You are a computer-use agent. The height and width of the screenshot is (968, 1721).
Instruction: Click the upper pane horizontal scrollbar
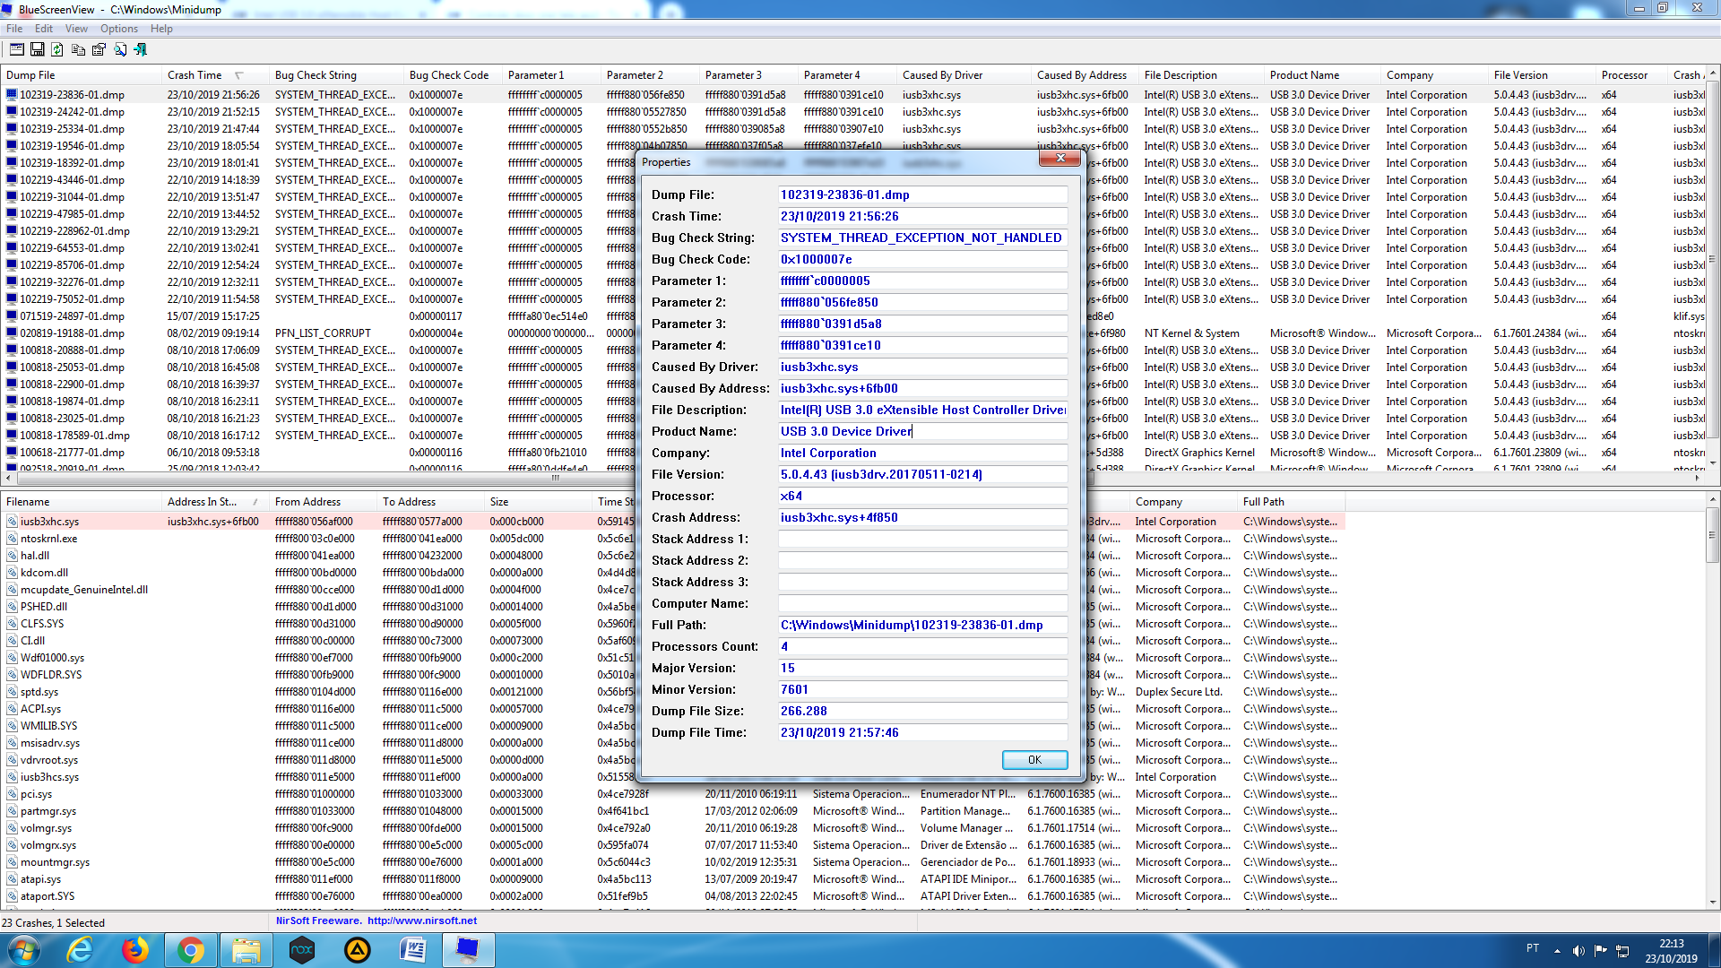click(555, 478)
